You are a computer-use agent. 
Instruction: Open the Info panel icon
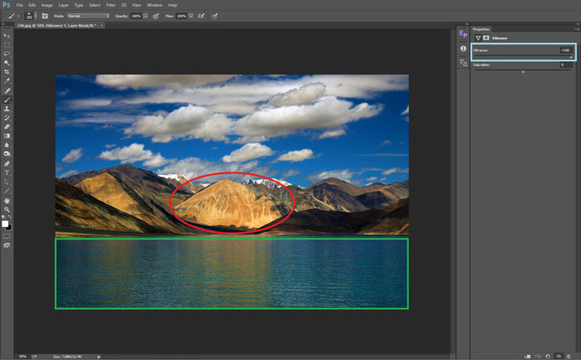tap(463, 49)
